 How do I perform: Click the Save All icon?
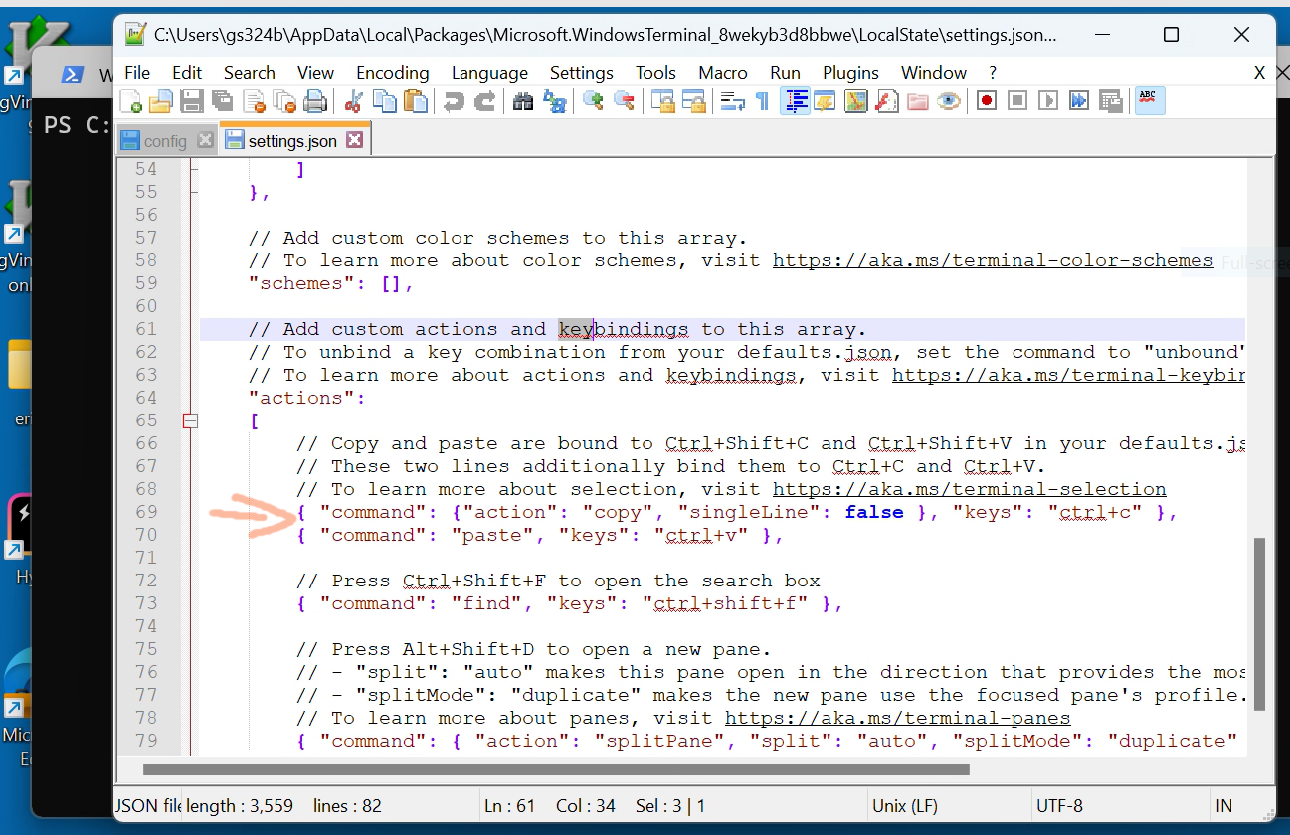point(222,101)
